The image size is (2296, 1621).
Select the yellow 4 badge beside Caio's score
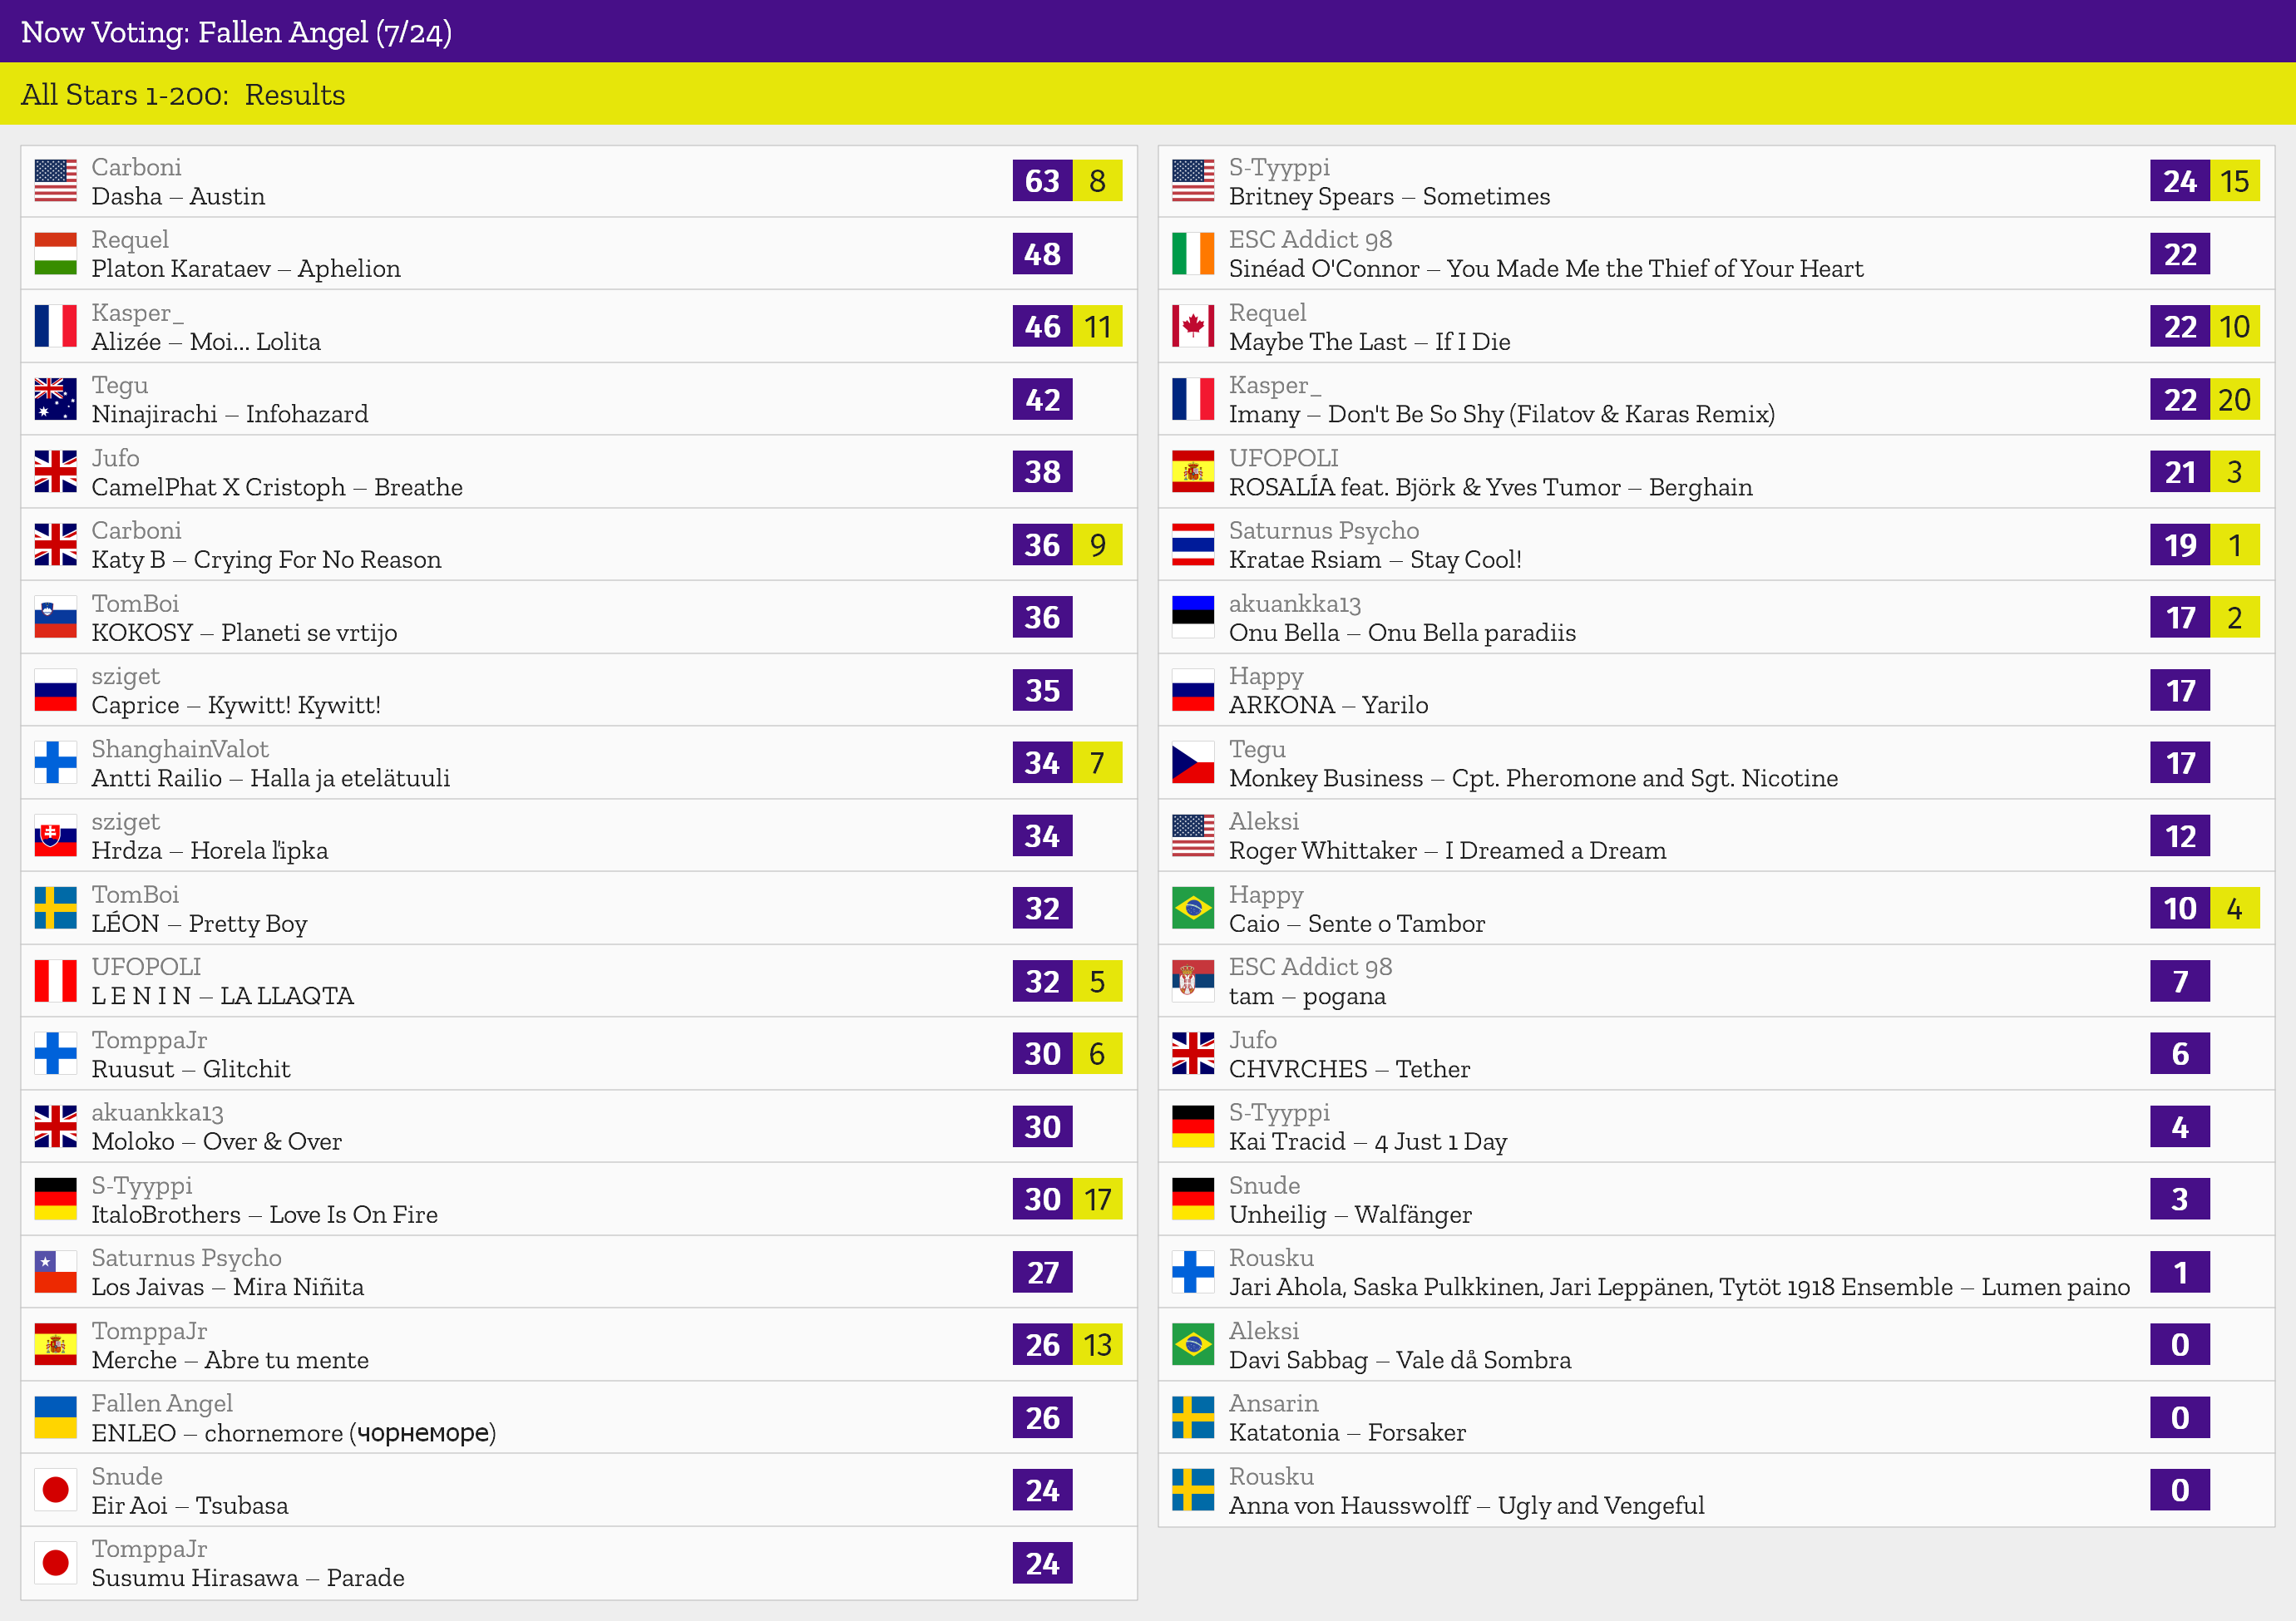pos(2235,909)
